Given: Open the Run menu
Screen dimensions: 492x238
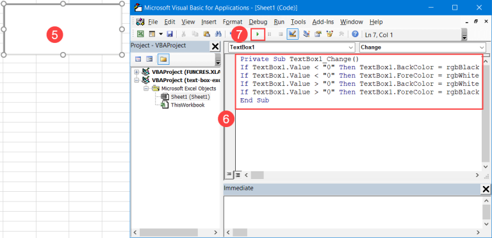Looking at the screenshot, I should click(x=279, y=22).
